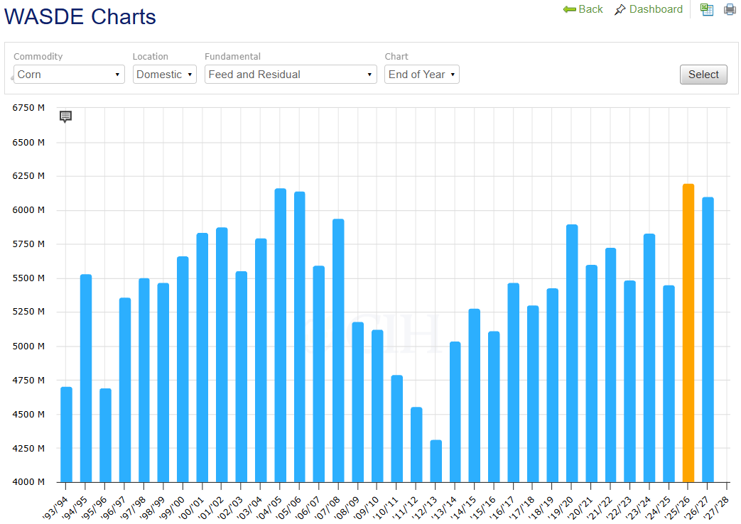Click the green Back arrow icon
Image resolution: width=741 pixels, height=524 pixels.
pos(570,9)
